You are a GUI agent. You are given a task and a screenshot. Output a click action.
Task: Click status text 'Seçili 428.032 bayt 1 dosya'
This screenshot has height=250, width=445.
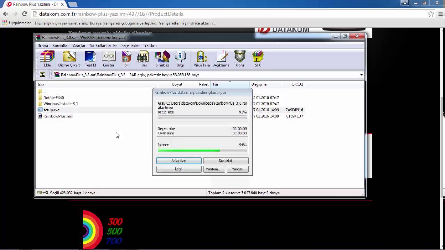72,193
